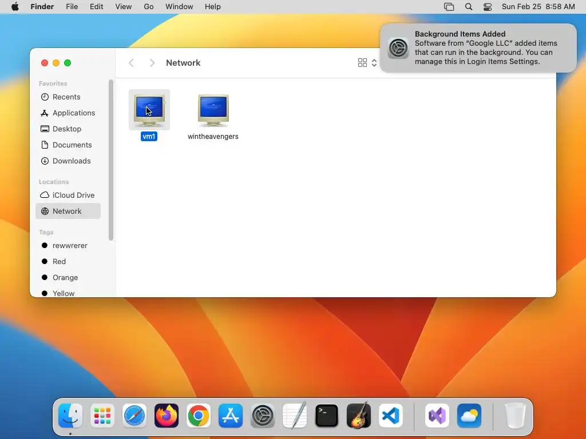The image size is (586, 439).
Task: Close the Finder window
Action: point(45,63)
